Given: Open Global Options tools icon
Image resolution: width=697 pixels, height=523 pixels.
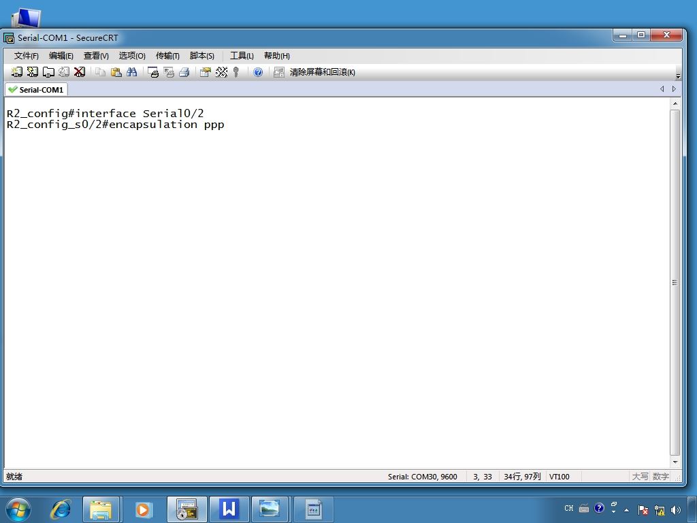Looking at the screenshot, I should coord(221,72).
